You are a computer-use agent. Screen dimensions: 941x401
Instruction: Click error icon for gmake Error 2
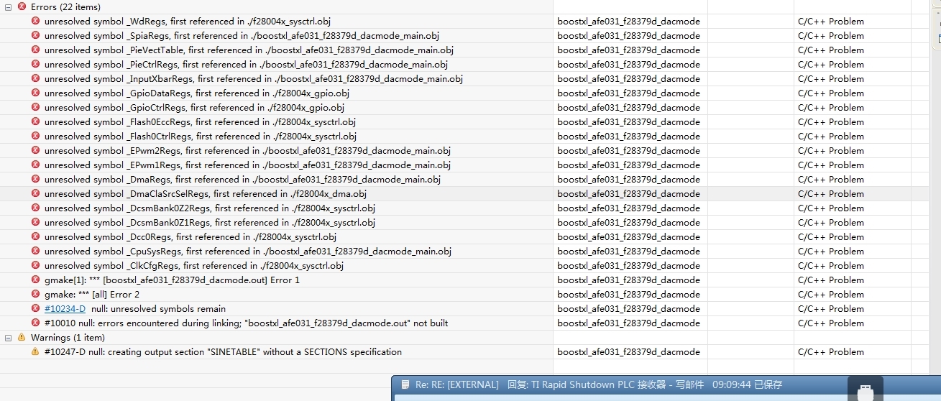pyautogui.click(x=35, y=294)
